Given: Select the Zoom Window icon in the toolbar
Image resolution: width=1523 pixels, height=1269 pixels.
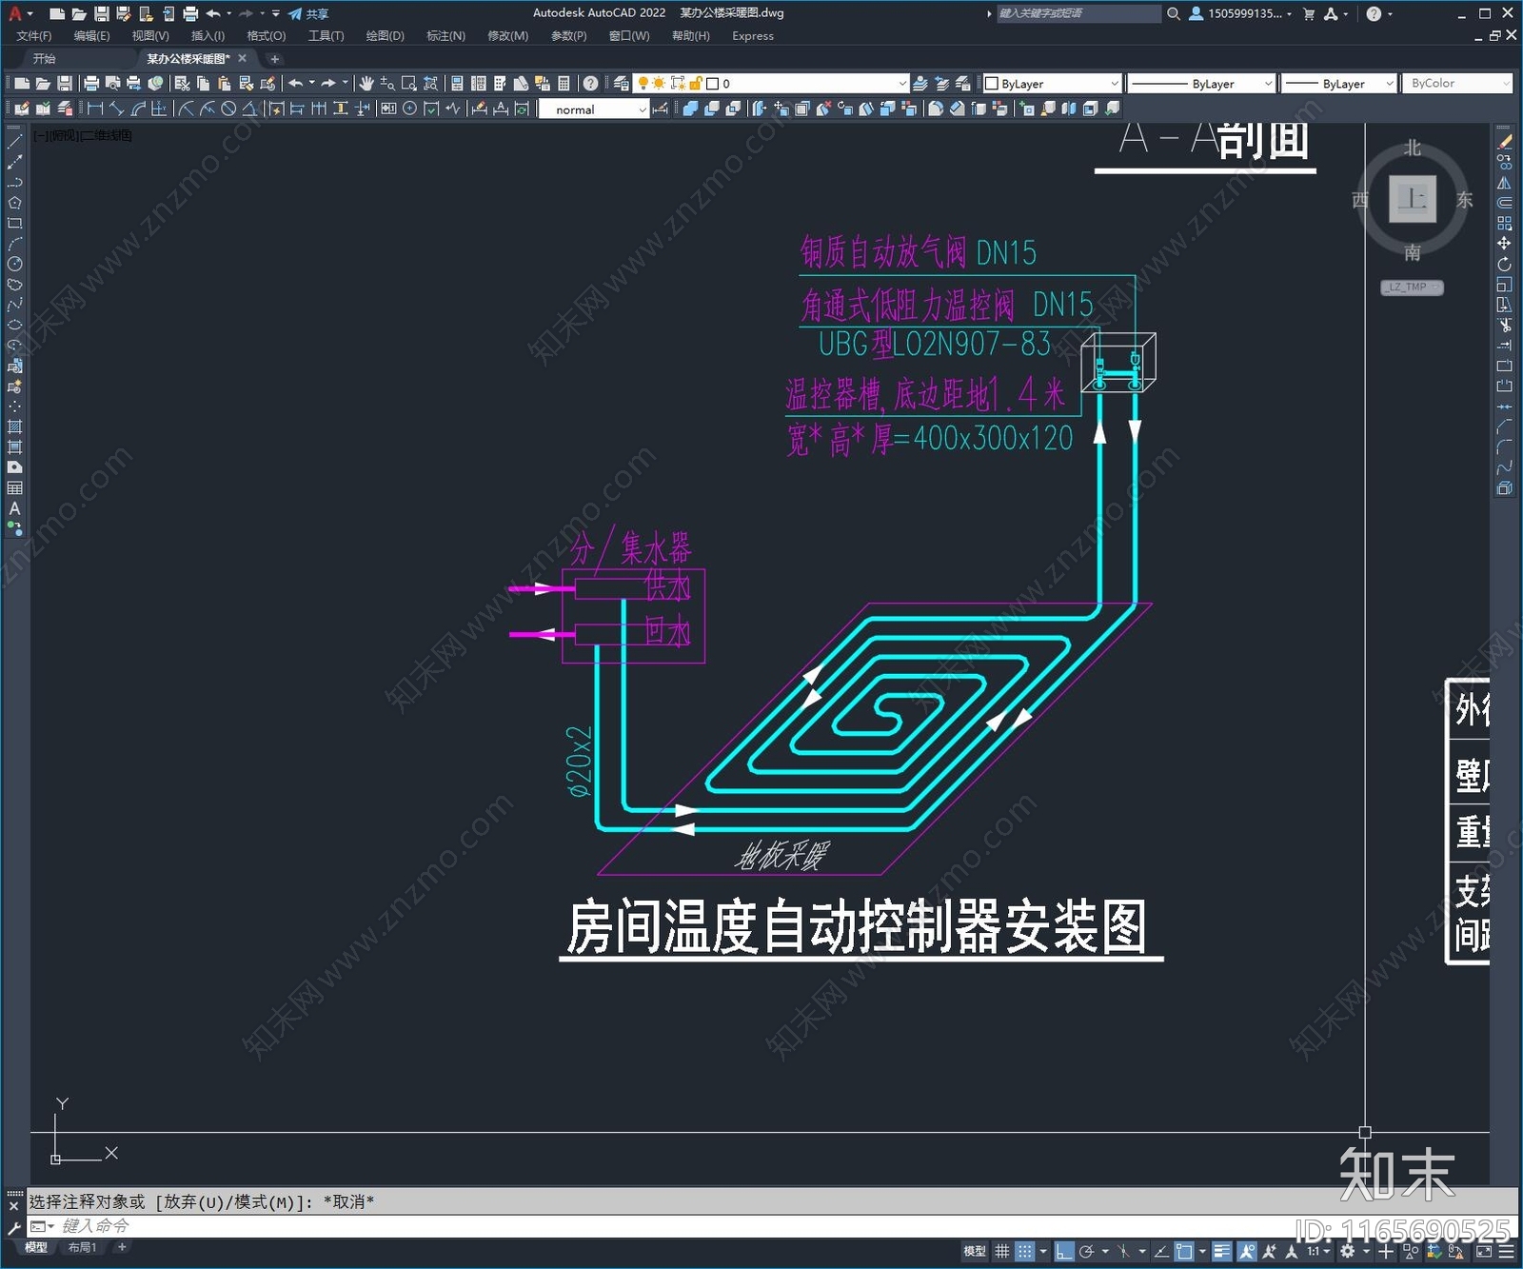Looking at the screenshot, I should tap(407, 84).
